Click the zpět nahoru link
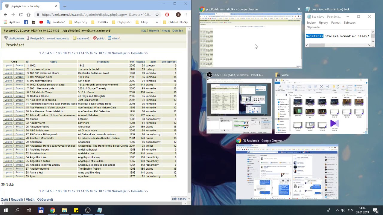 point(179,199)
